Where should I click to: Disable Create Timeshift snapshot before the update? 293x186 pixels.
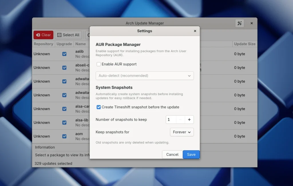98,107
